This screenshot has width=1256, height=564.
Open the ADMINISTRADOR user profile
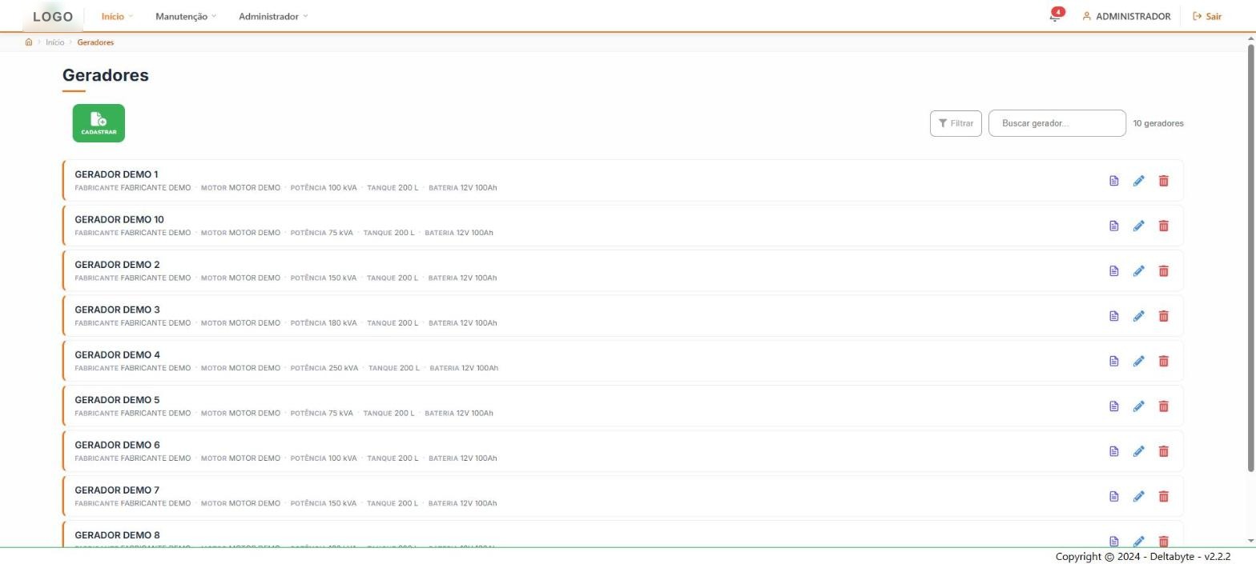coord(1126,16)
